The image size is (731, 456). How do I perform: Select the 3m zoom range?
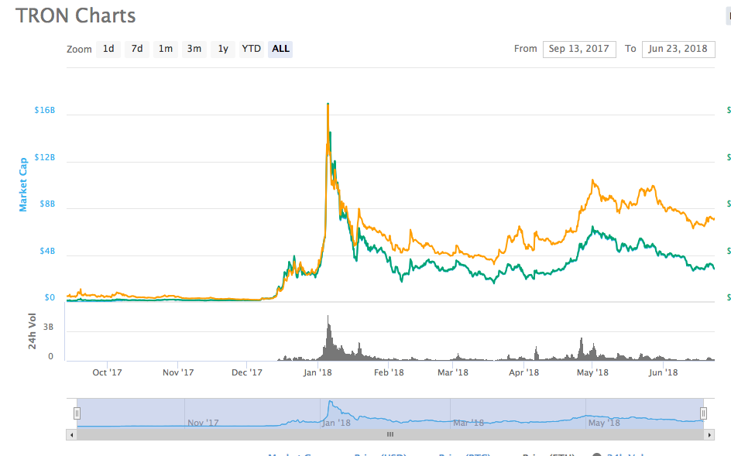pyautogui.click(x=194, y=49)
